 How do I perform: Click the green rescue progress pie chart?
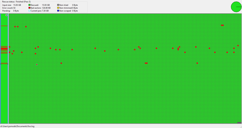pyautogui.click(x=236, y=7)
